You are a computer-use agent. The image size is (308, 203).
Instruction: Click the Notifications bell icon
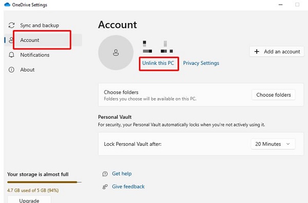click(x=11, y=55)
